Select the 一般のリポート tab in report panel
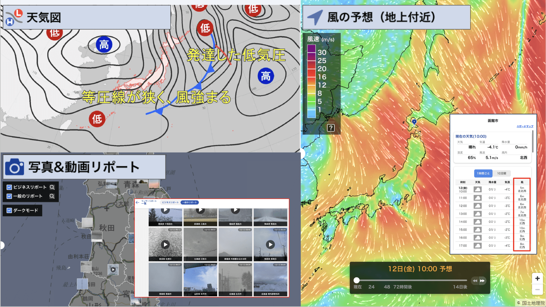The width and height of the screenshot is (546, 307). point(190,202)
